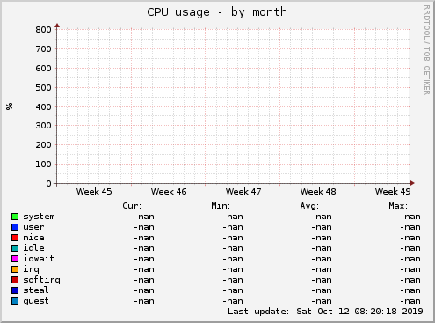Click the orange irq color swatch
The image size is (435, 323).
point(15,269)
